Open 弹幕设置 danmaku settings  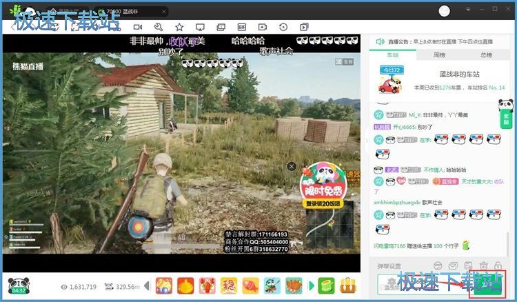(389, 266)
